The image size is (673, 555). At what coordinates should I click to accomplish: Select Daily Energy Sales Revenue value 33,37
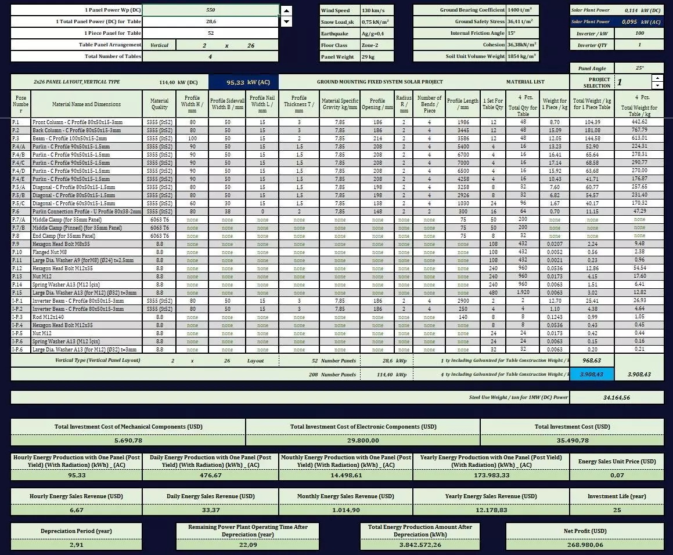pos(210,510)
